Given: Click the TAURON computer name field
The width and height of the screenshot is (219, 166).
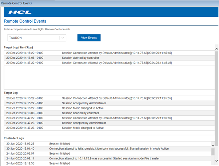Looking at the screenshot, I should [37, 38].
